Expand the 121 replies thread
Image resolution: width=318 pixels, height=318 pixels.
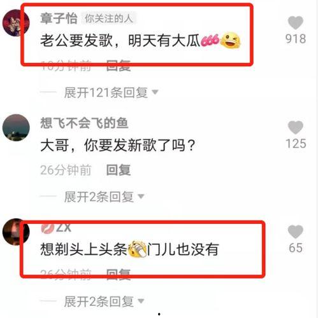tap(111, 92)
